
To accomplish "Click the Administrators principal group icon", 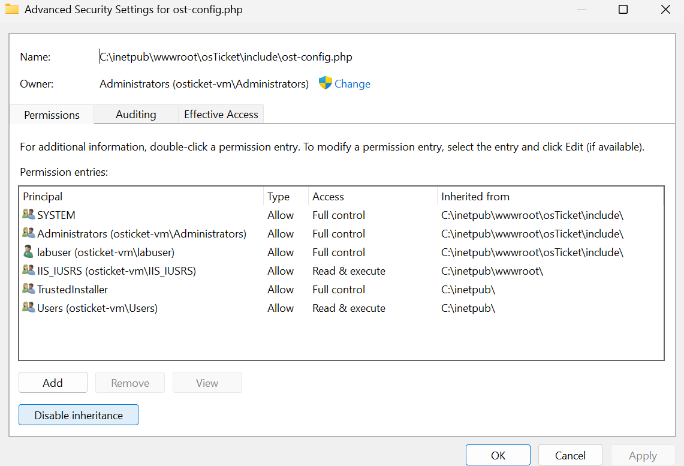I will click(x=29, y=233).
